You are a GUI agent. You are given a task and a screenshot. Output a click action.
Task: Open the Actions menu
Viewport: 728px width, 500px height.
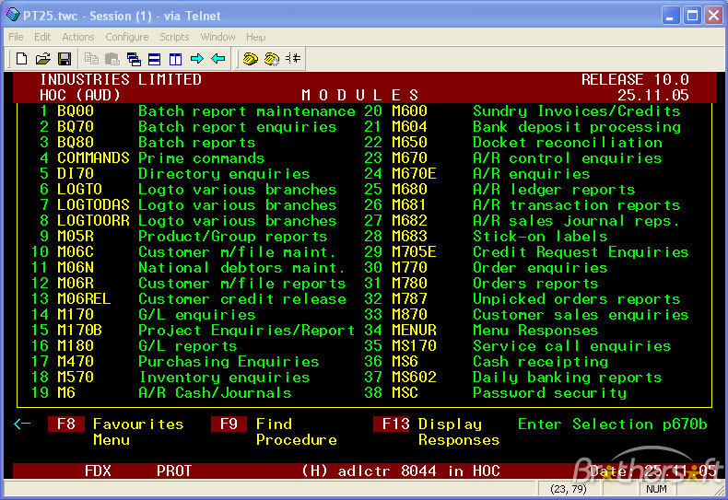tap(77, 37)
